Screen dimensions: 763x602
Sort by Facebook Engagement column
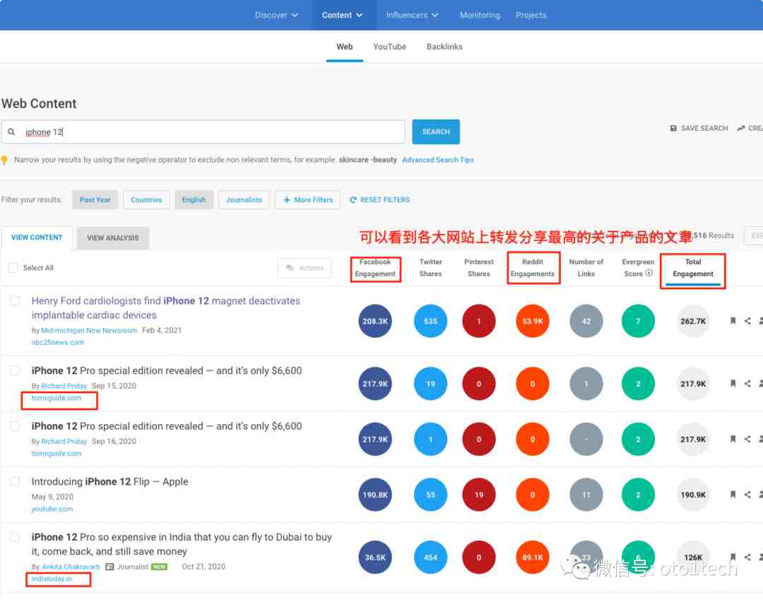click(375, 268)
